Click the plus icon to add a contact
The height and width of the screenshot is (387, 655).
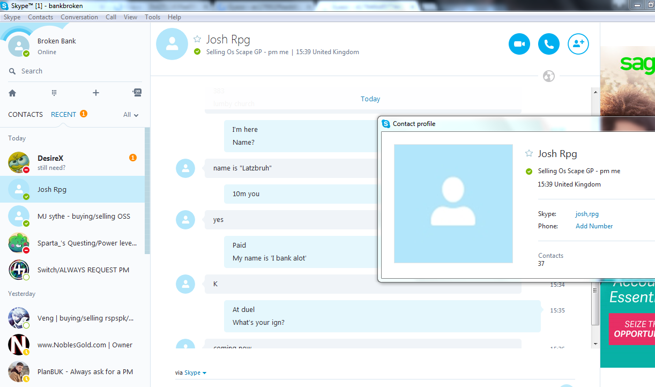tap(96, 93)
